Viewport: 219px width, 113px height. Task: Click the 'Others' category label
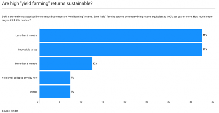click(x=34, y=92)
